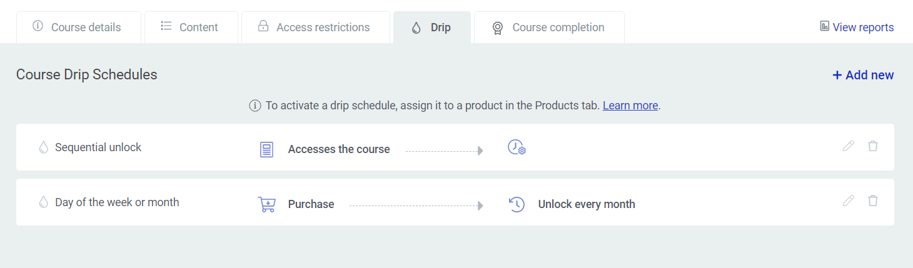Click the Accesses the course document icon
The width and height of the screenshot is (913, 268).
pos(267,149)
